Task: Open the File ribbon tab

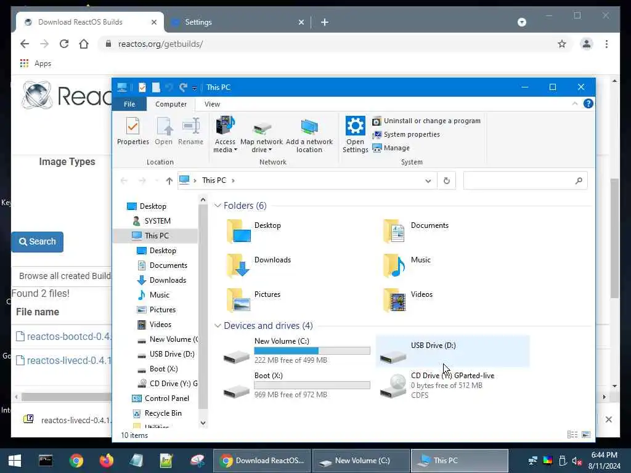Action: coord(129,104)
